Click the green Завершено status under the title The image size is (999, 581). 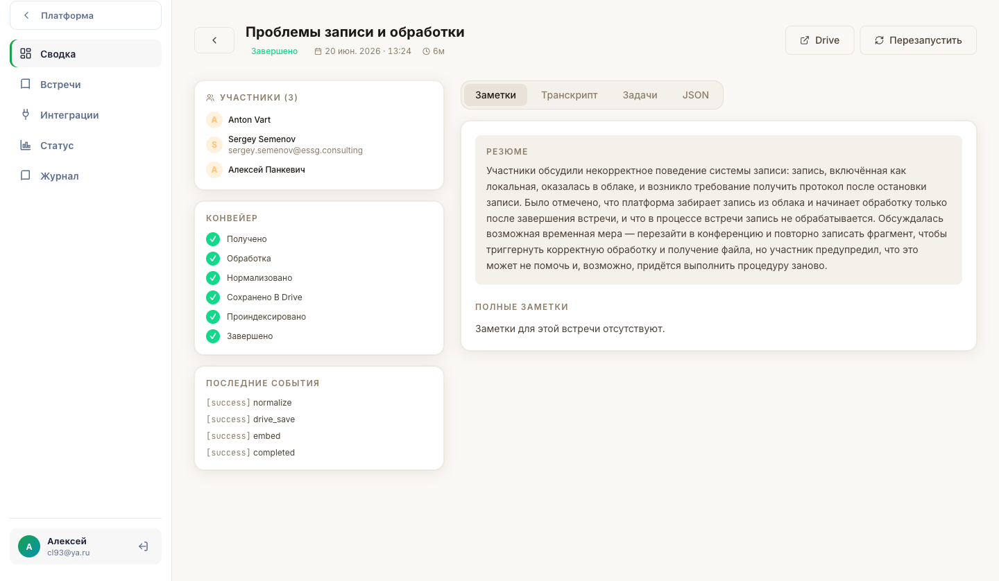[x=275, y=51]
